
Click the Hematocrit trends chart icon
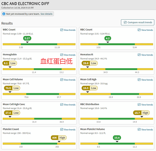point(139,55)
